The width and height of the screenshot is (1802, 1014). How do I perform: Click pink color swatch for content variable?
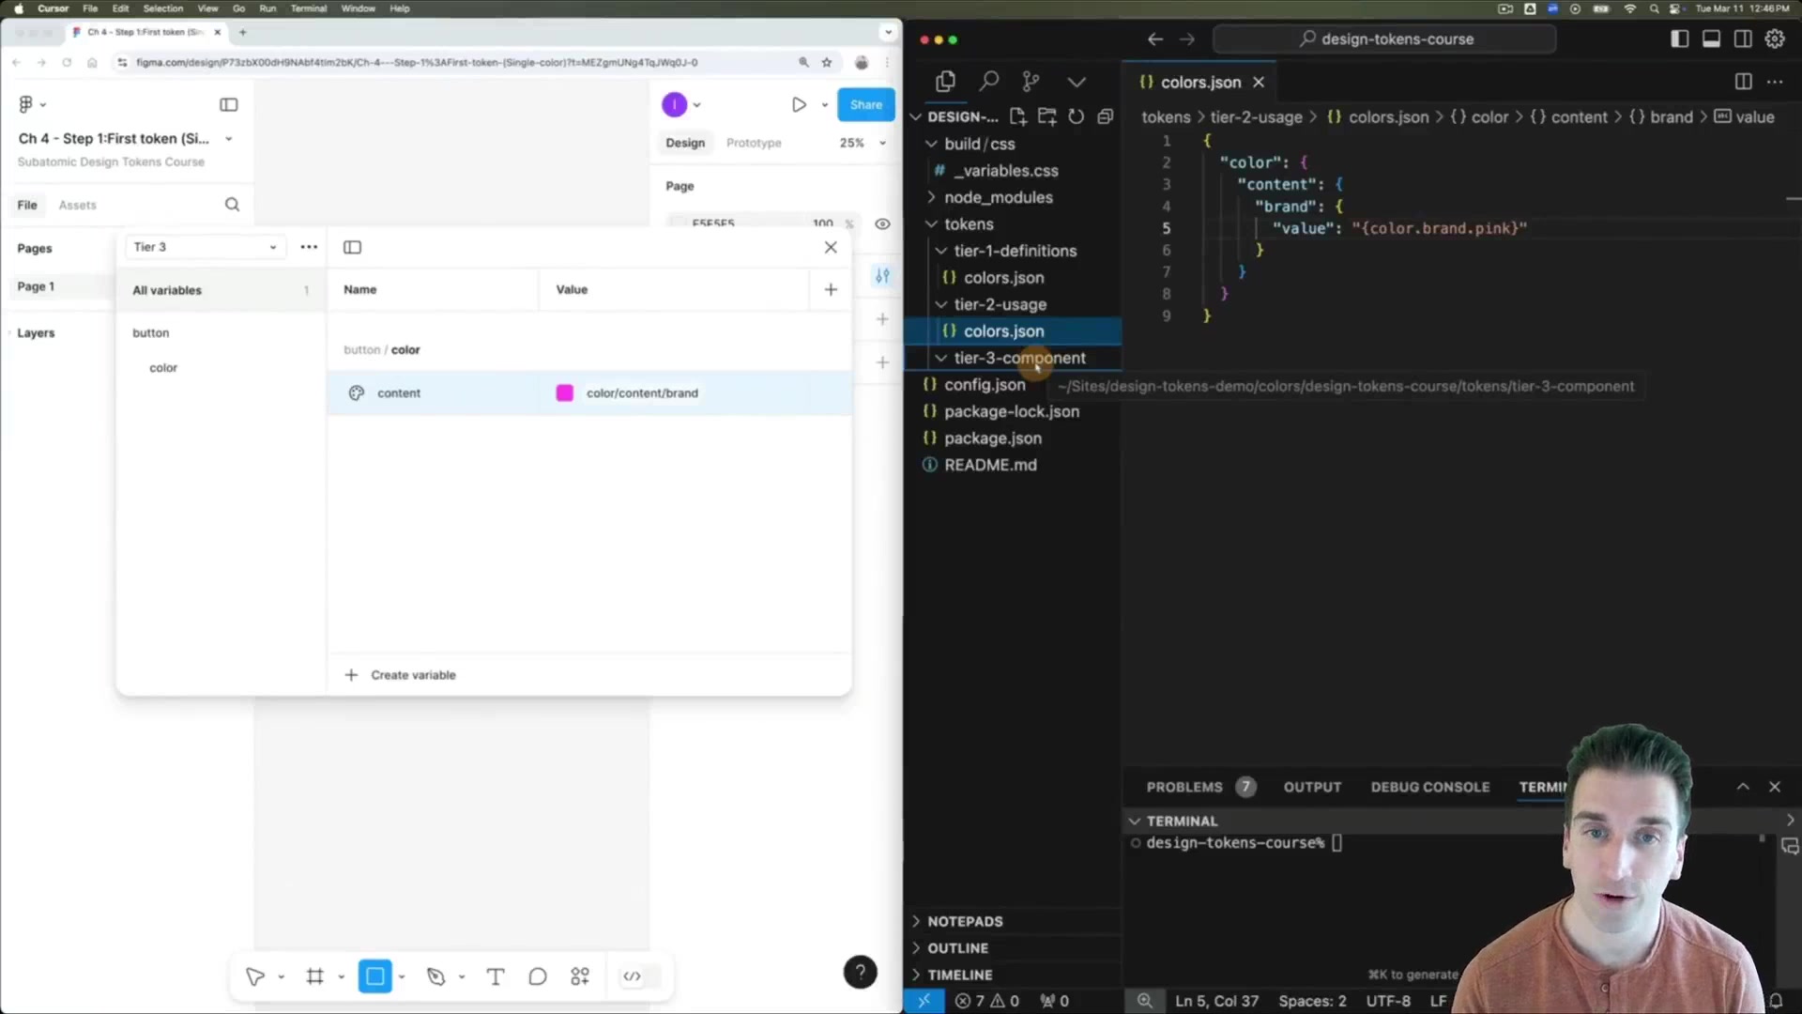(564, 393)
